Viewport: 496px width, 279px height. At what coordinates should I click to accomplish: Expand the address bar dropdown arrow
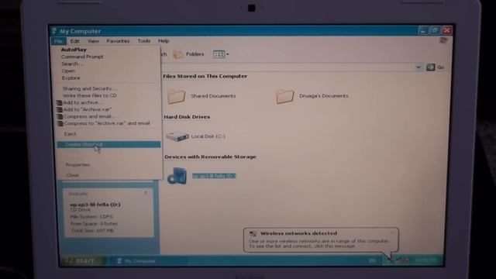pyautogui.click(x=418, y=67)
